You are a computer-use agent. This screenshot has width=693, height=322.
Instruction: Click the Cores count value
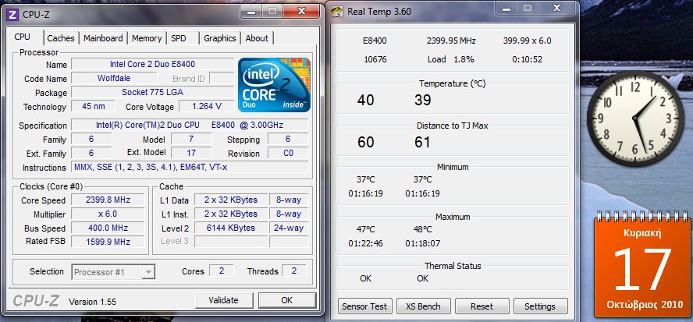[x=221, y=271]
